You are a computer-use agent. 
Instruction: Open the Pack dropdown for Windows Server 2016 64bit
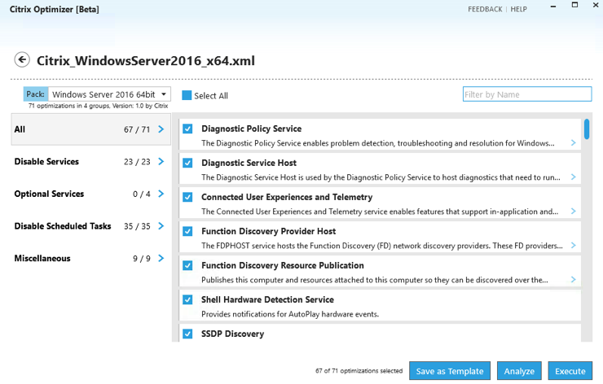[164, 94]
